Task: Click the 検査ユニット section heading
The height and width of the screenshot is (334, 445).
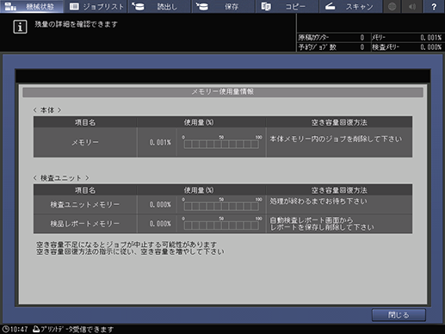Action: 61,178
